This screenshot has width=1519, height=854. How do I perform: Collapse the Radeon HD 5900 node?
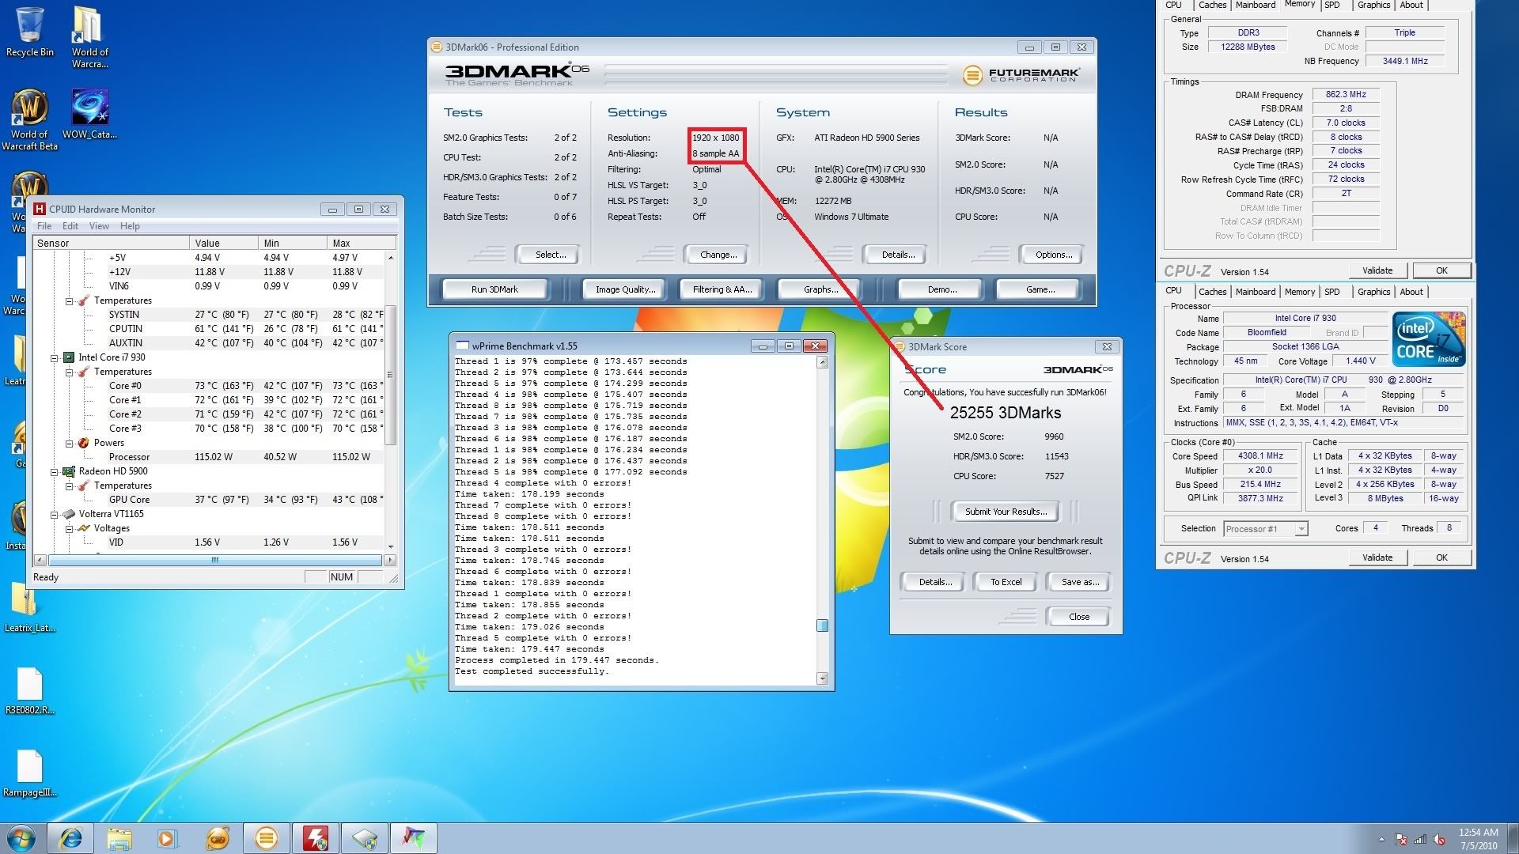pyautogui.click(x=54, y=471)
